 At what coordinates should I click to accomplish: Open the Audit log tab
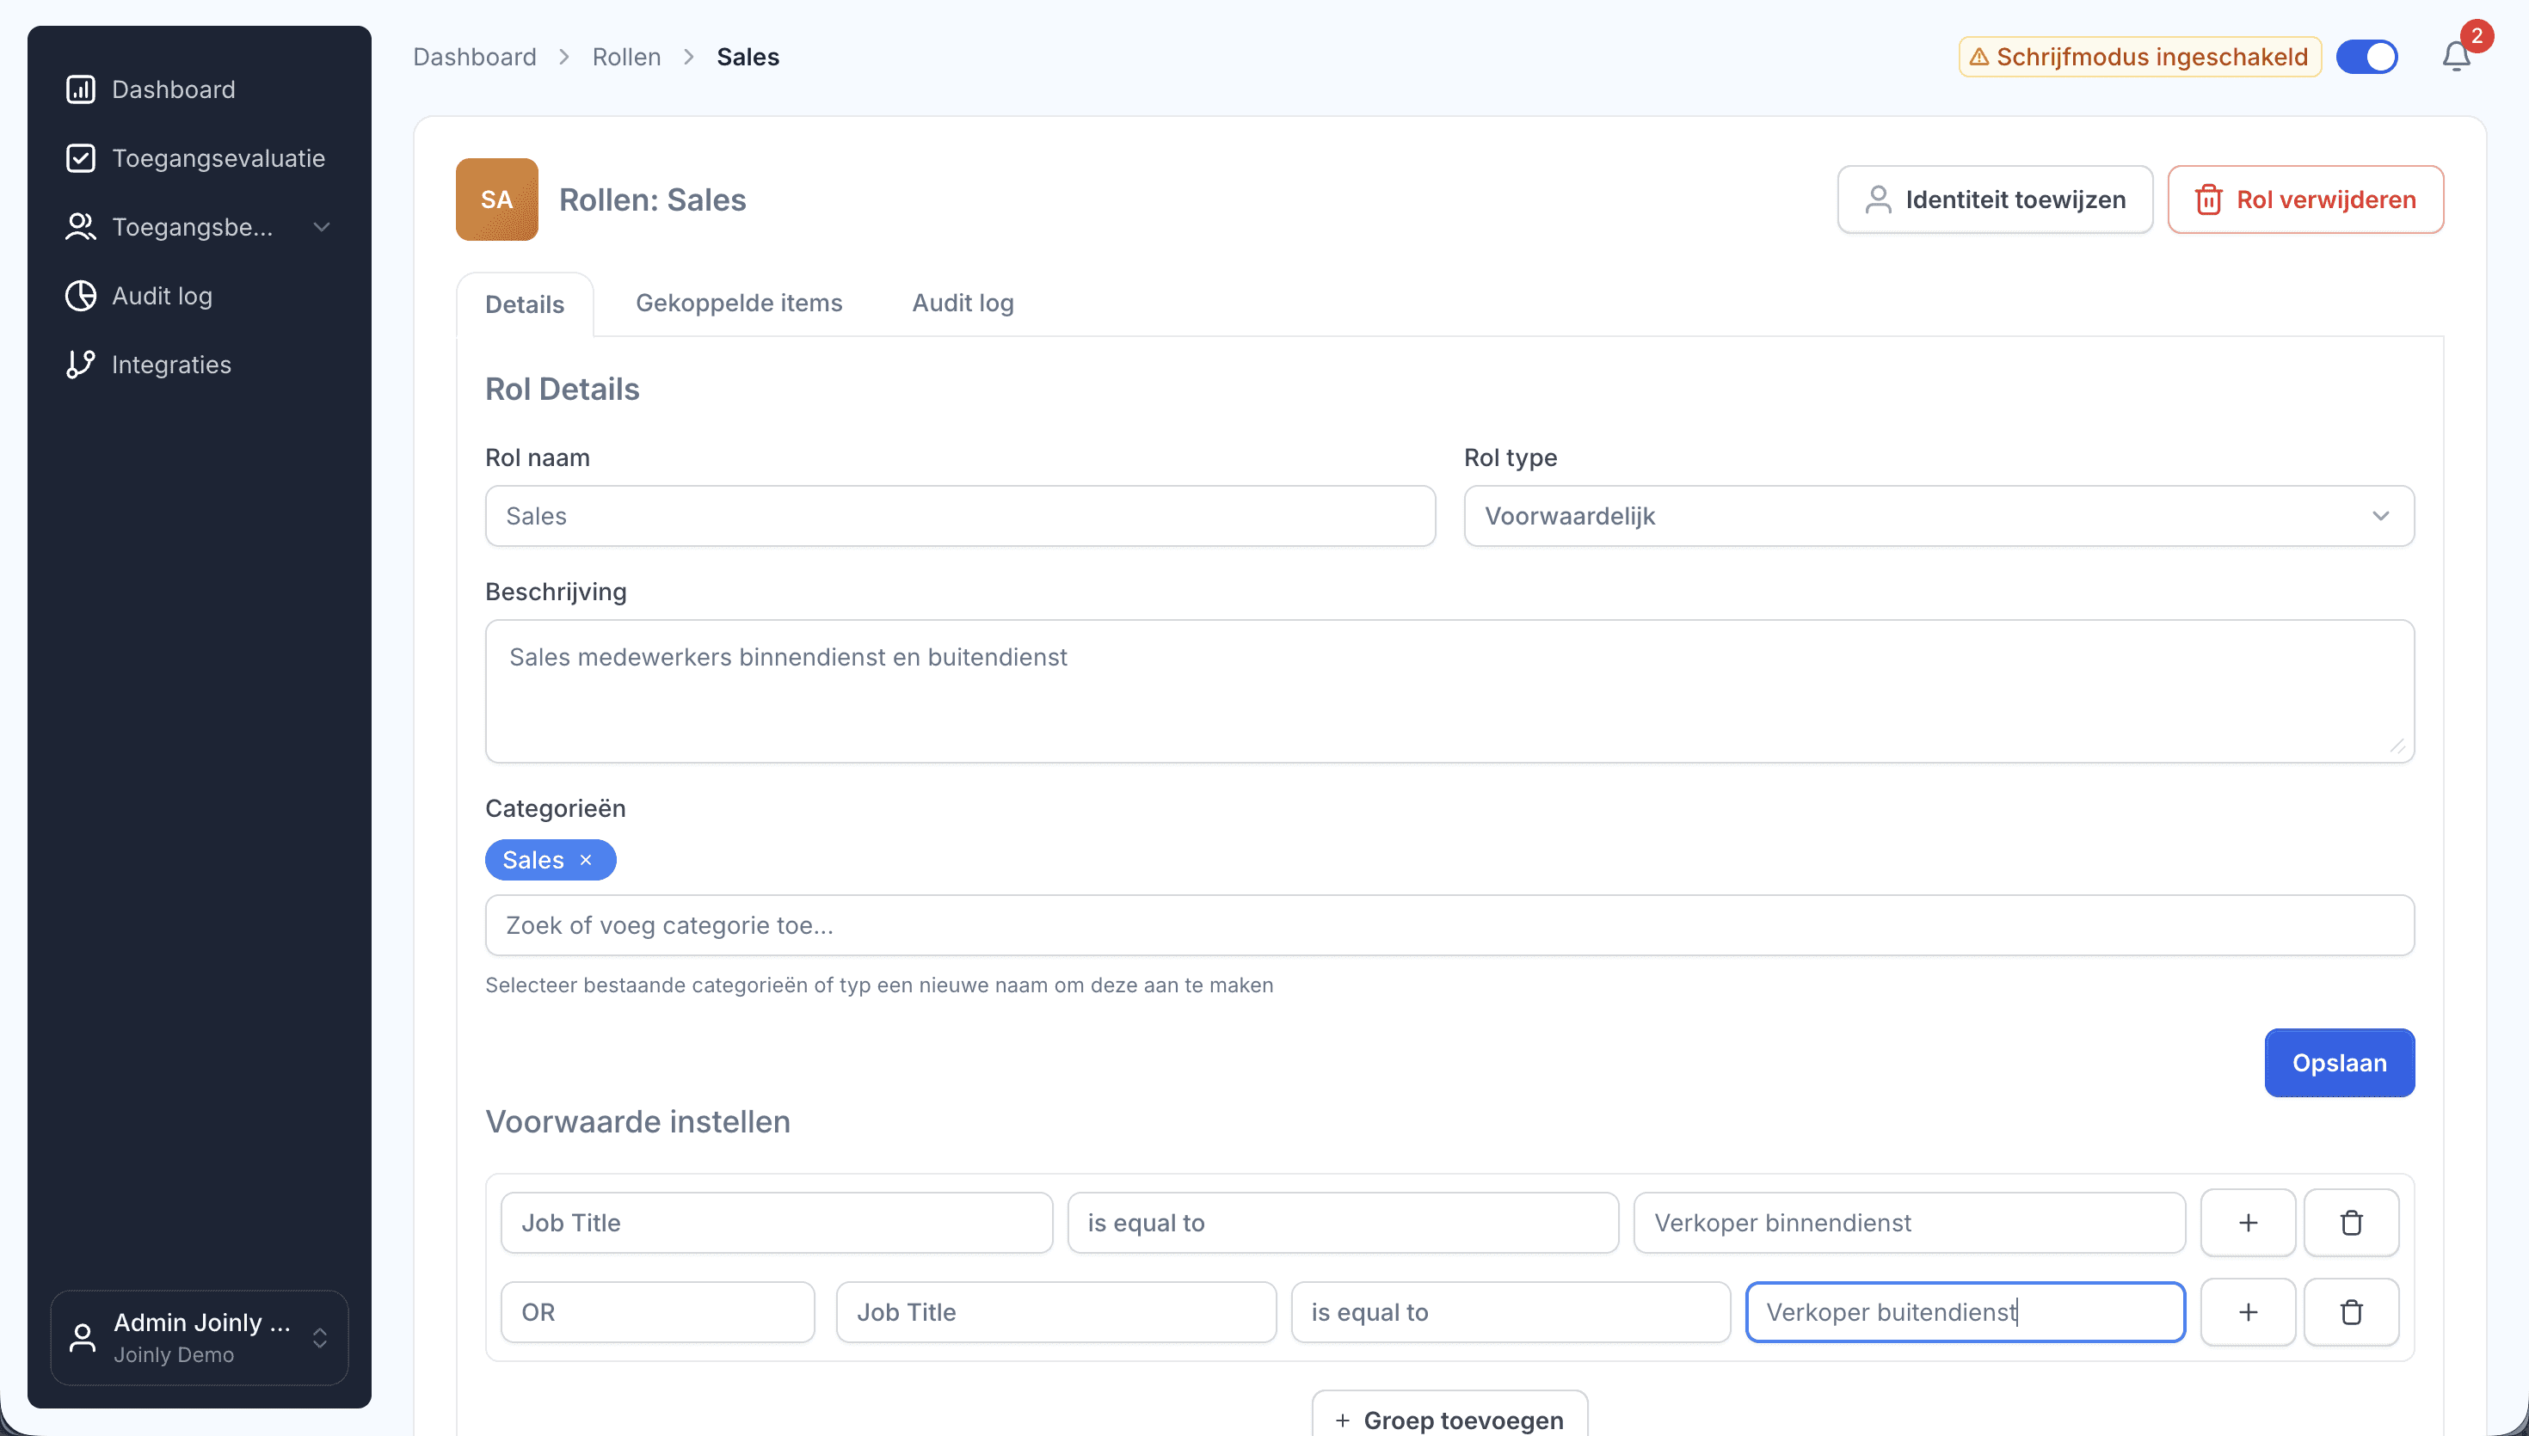pyautogui.click(x=962, y=303)
